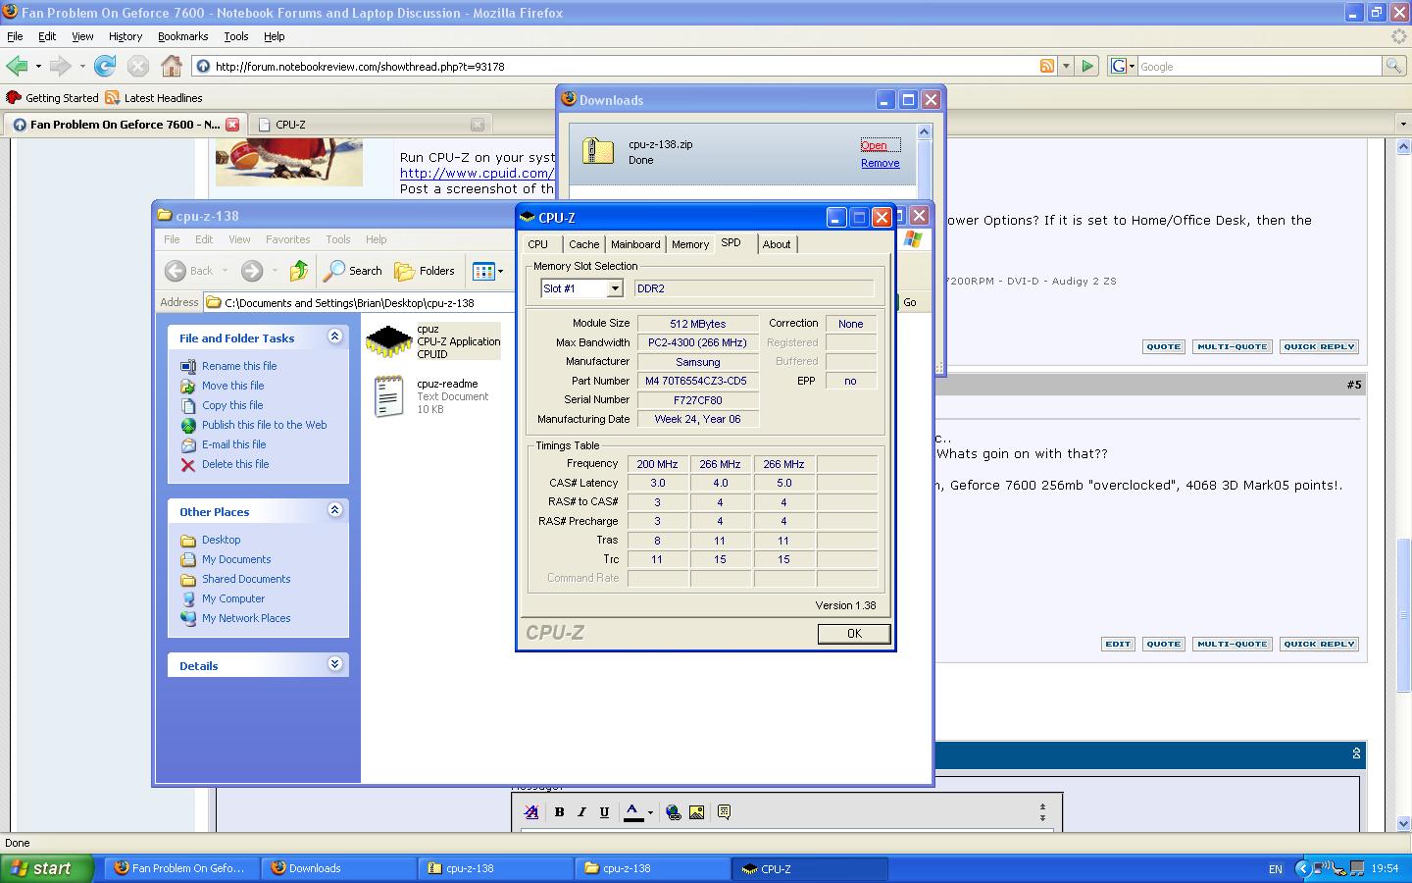Collapse Other Places panel

334,510
